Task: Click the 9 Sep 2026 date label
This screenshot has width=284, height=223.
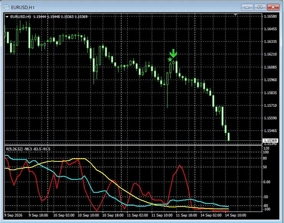Action: [13, 215]
